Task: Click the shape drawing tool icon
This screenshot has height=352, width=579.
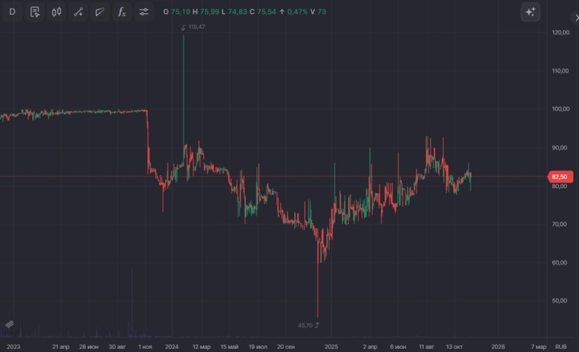Action: [100, 12]
